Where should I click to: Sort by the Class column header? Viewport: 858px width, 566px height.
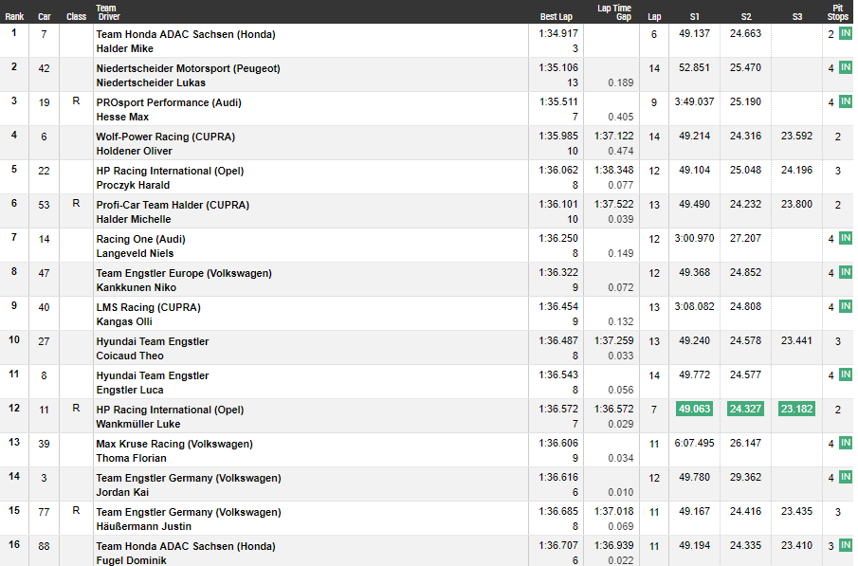click(x=76, y=16)
